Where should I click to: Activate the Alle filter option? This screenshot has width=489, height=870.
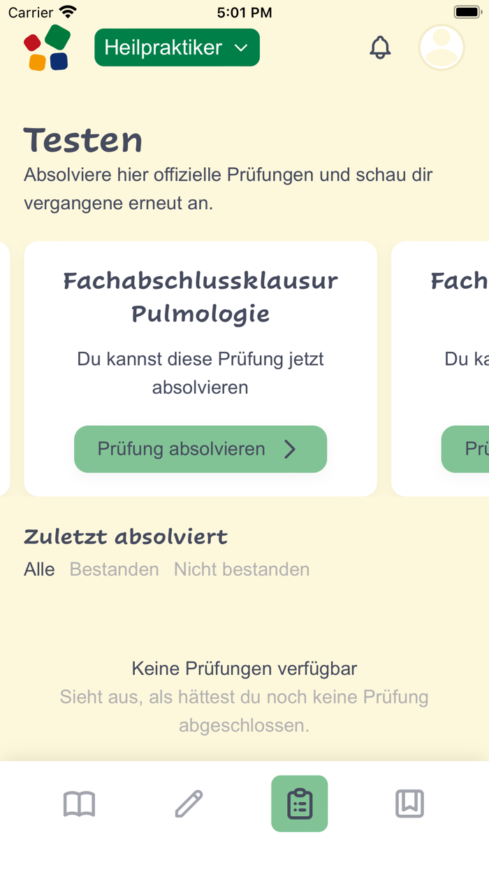pyautogui.click(x=39, y=569)
